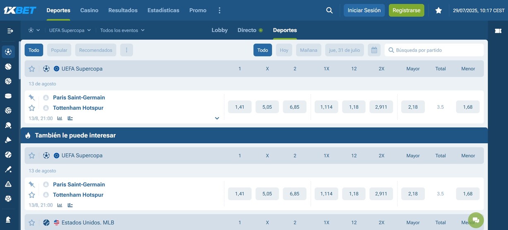Select the Todo date filter button
This screenshot has width=508, height=230.
263,50
